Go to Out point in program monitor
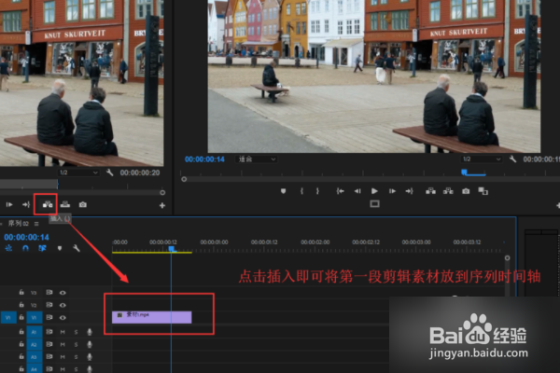The height and width of the screenshot is (373, 560). pyautogui.click(x=410, y=191)
